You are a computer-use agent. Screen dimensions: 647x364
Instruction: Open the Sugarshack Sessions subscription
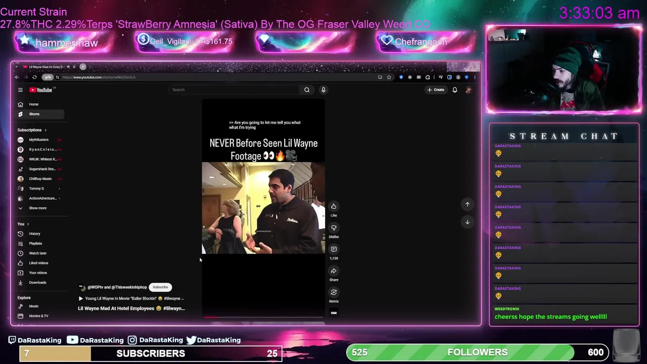(40, 169)
